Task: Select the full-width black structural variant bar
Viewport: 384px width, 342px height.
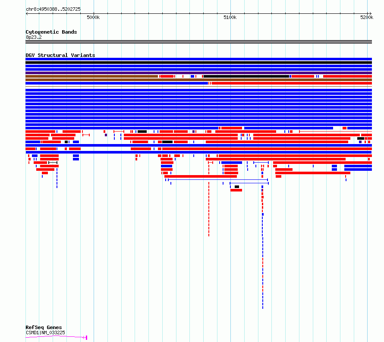Action: click(198, 63)
